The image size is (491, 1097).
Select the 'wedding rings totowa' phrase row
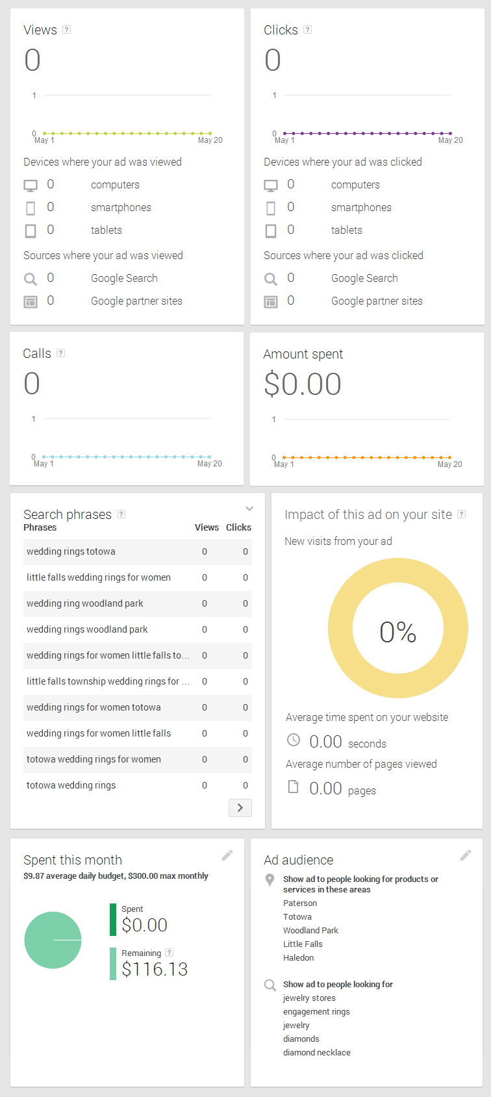coord(138,552)
